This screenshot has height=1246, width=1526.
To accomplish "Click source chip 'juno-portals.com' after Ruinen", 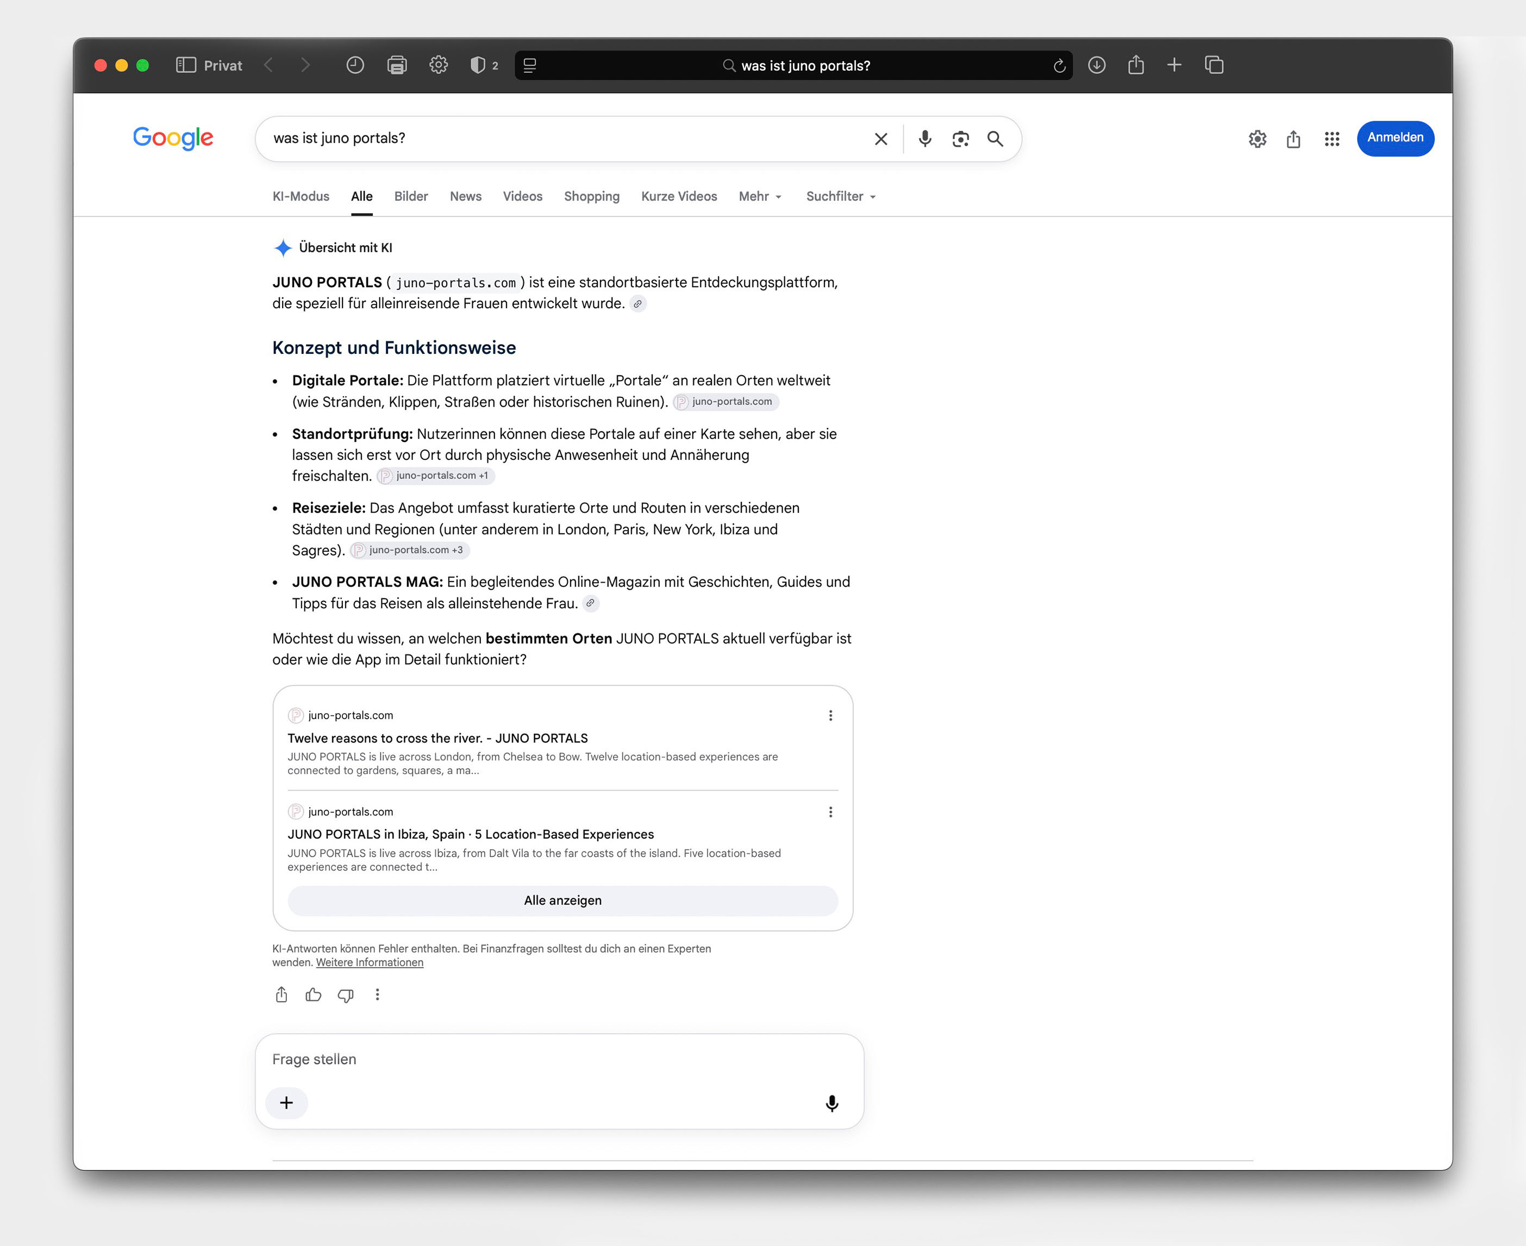I will (726, 402).
